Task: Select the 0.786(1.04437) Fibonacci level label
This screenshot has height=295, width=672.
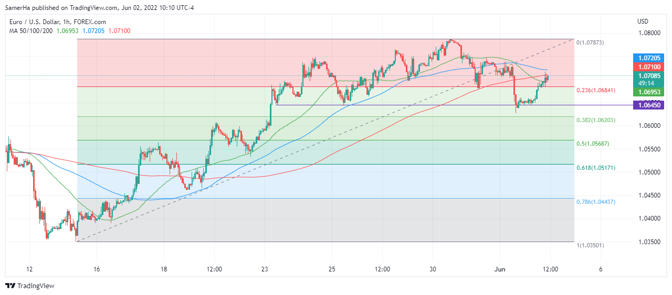Action: click(x=596, y=202)
